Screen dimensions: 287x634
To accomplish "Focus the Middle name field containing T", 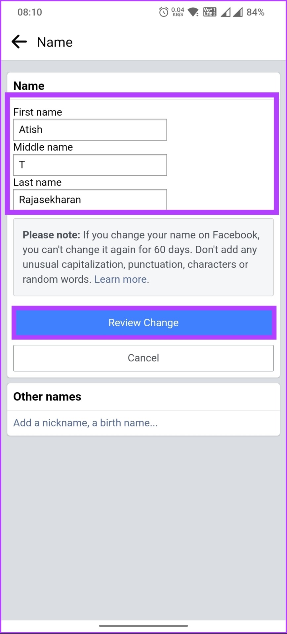I will click(90, 165).
